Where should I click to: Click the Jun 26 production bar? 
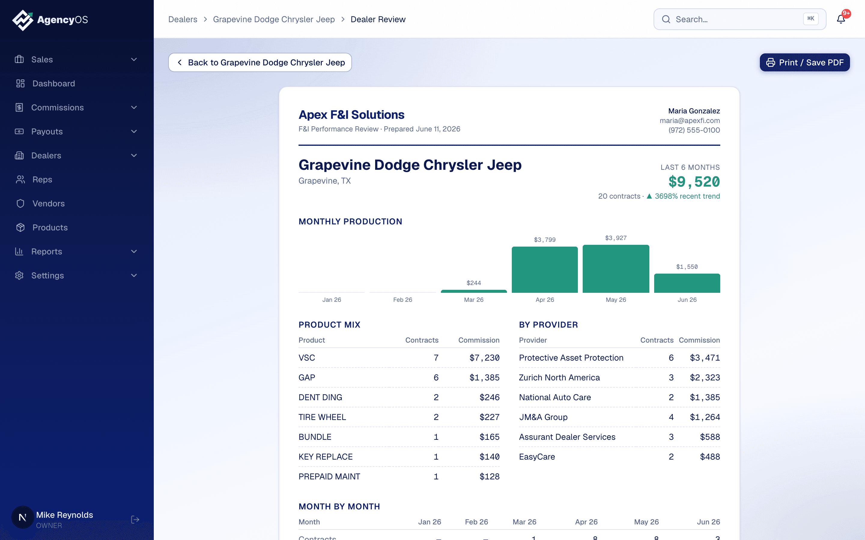coord(687,283)
